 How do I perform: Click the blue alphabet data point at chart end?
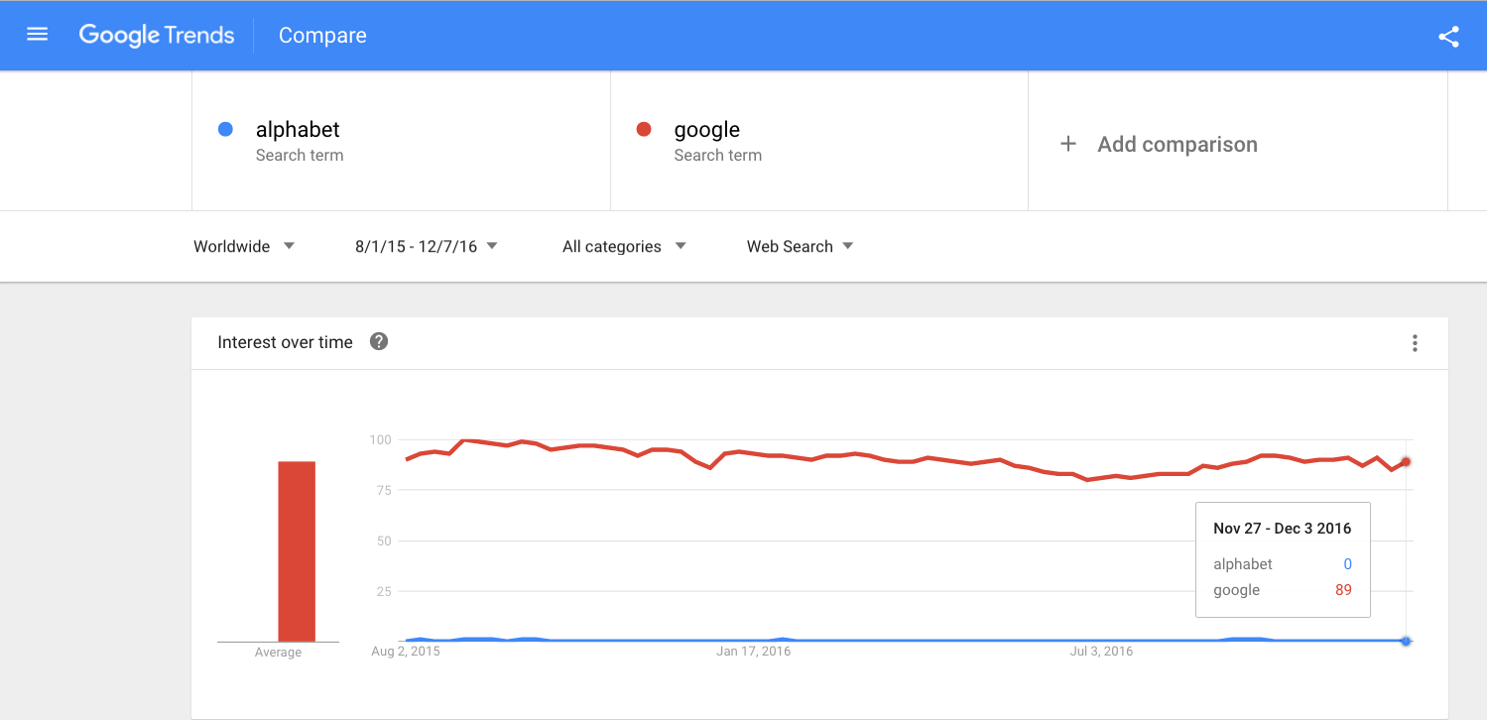pyautogui.click(x=1406, y=641)
